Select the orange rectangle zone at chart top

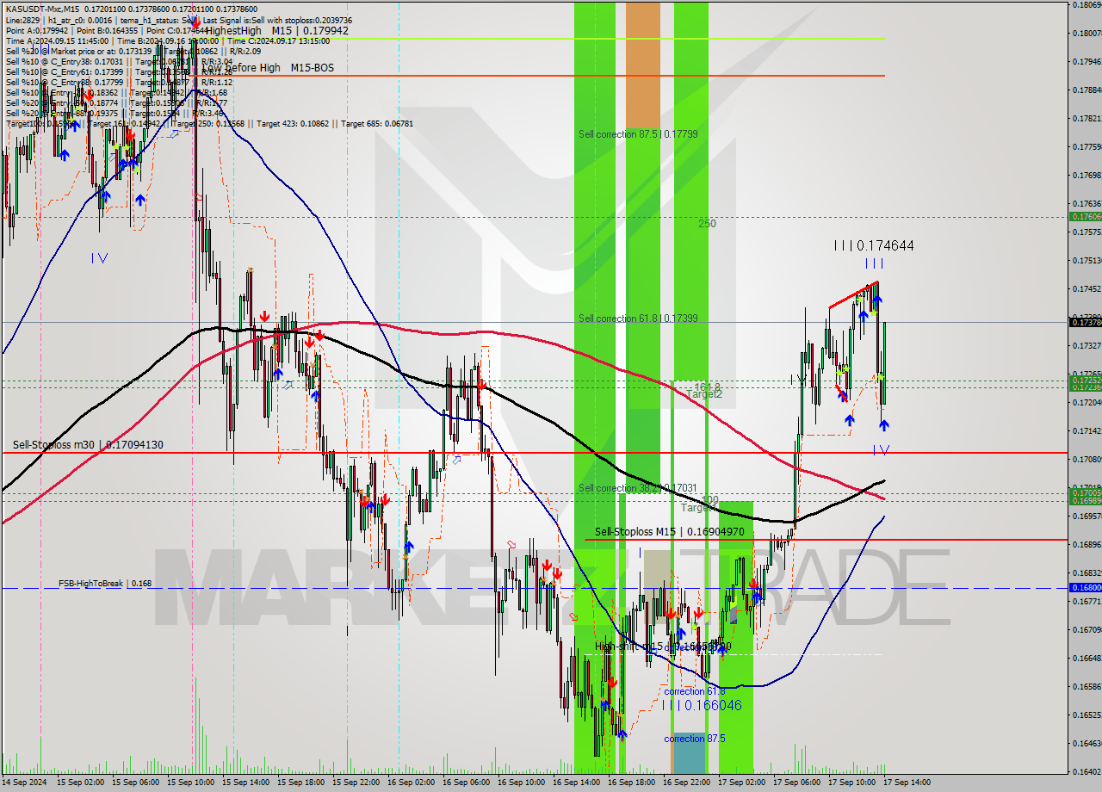(x=643, y=65)
